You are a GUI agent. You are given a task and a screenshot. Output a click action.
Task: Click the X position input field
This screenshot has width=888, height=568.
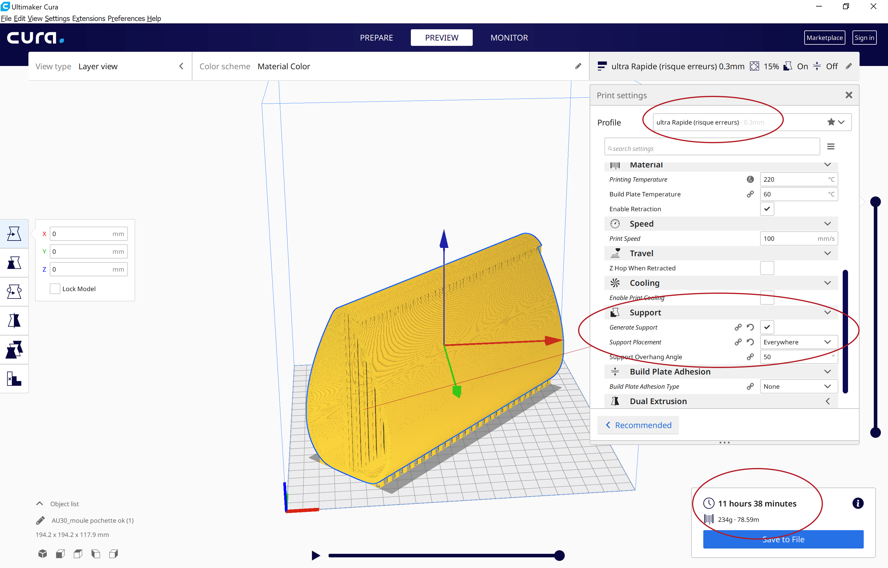(89, 234)
